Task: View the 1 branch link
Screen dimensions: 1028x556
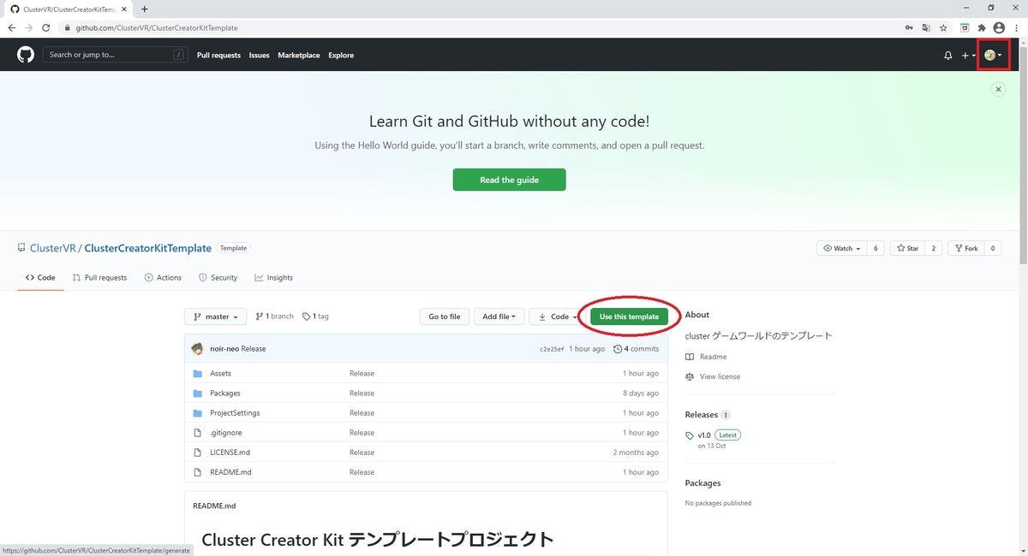Action: pyautogui.click(x=274, y=316)
